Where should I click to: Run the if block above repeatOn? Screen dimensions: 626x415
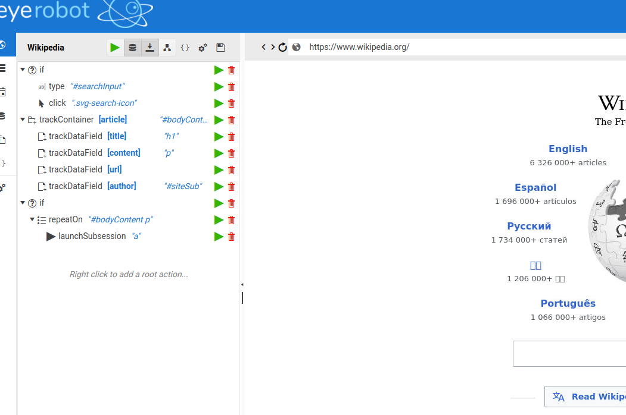219,203
